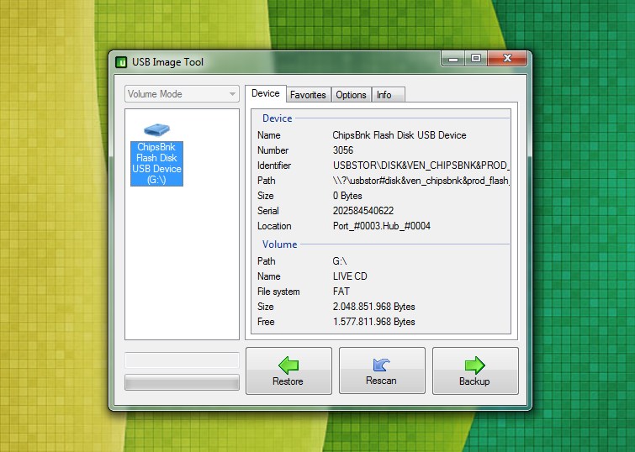Click the Volume section heading

click(279, 244)
